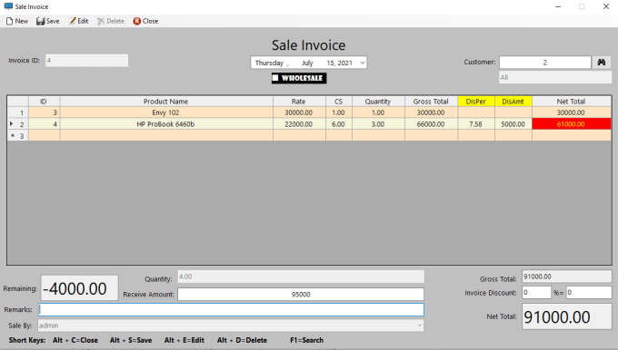Click the quantity cell 3.00

click(378, 124)
